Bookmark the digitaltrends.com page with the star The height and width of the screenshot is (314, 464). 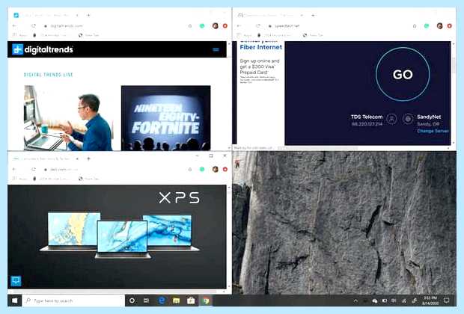190,26
